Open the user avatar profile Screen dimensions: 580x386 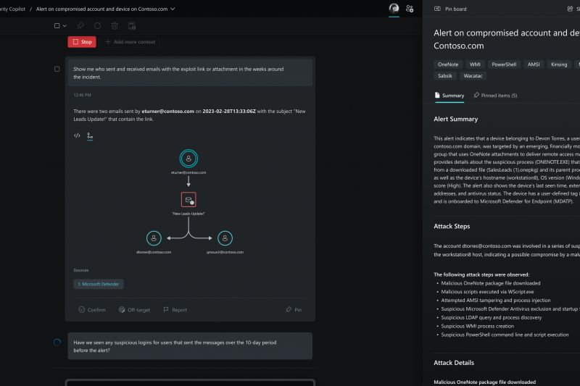coord(394,9)
